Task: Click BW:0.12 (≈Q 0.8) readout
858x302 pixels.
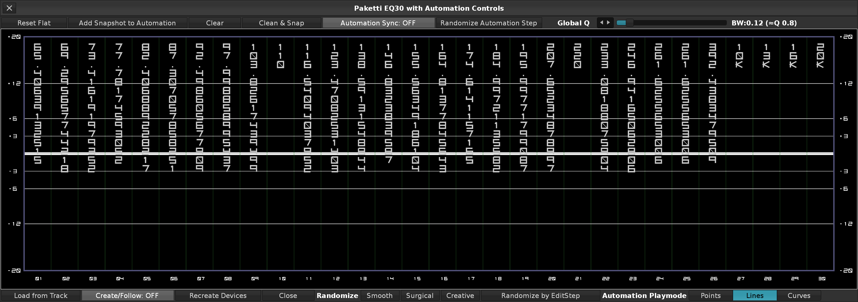Action: (764, 23)
